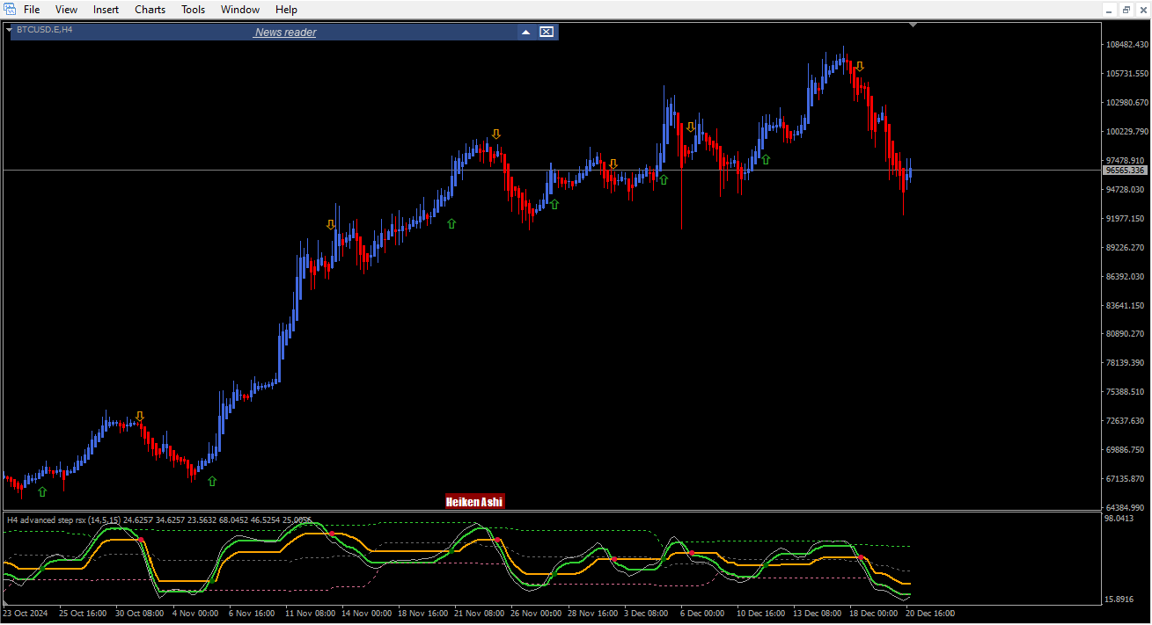Click the red signal dot on the rsx line near 18 Dec

coord(861,557)
